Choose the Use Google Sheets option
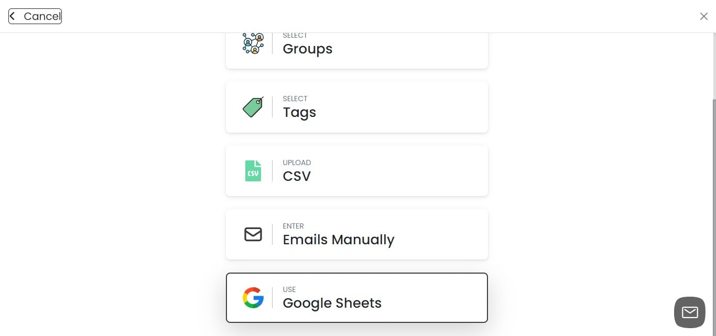Screen dimensions: 716x336 point(356,298)
